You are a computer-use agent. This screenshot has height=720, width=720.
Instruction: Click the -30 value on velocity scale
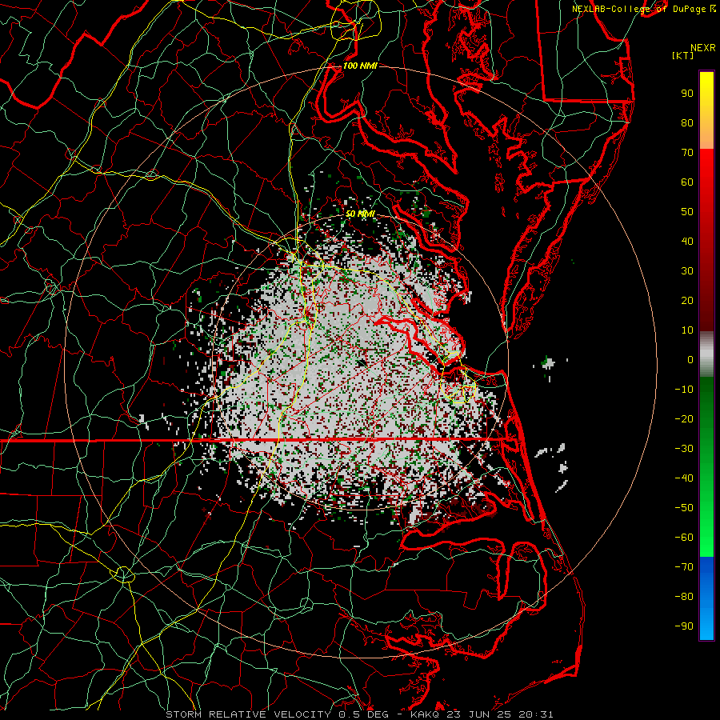click(x=684, y=449)
